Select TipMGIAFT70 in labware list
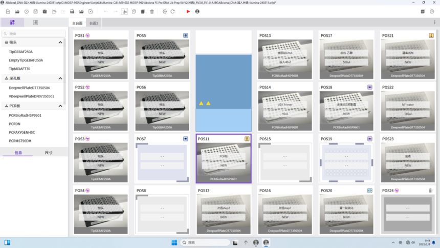This screenshot has width=440, height=248. [x=19, y=69]
